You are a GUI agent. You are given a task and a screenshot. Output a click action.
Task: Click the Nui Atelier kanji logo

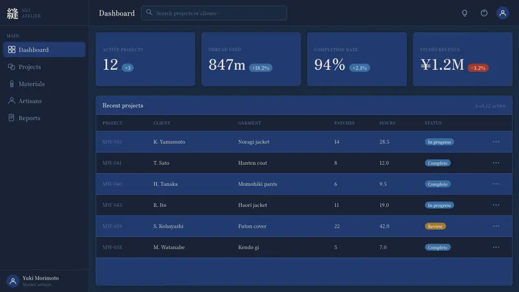tap(12, 13)
